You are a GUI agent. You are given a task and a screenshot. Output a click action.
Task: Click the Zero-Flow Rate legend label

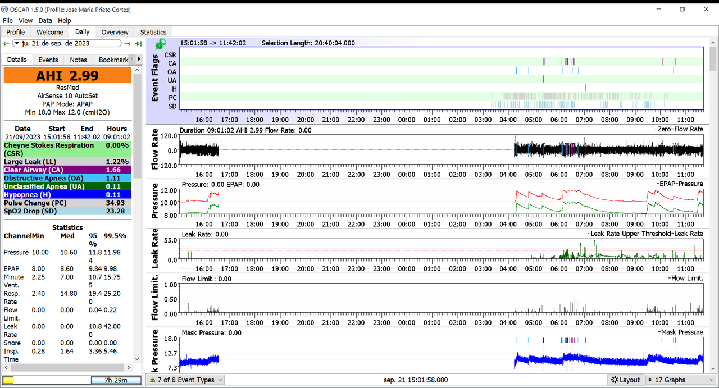click(680, 130)
